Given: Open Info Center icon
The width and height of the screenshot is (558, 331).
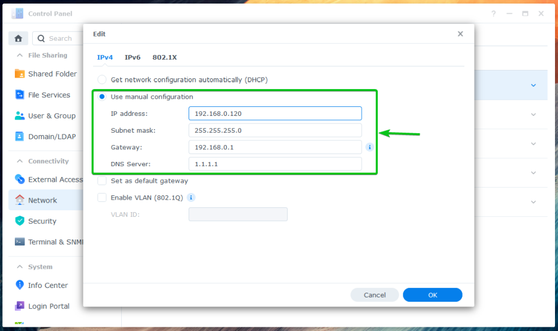Looking at the screenshot, I should click(x=20, y=285).
